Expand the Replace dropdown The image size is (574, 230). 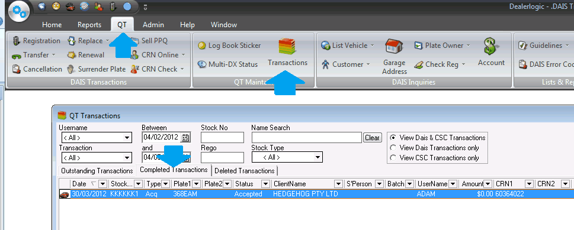tap(107, 41)
